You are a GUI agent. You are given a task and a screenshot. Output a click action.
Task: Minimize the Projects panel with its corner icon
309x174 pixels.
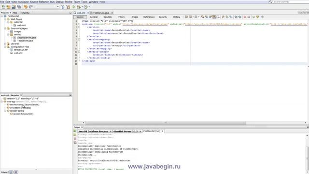click(70, 13)
